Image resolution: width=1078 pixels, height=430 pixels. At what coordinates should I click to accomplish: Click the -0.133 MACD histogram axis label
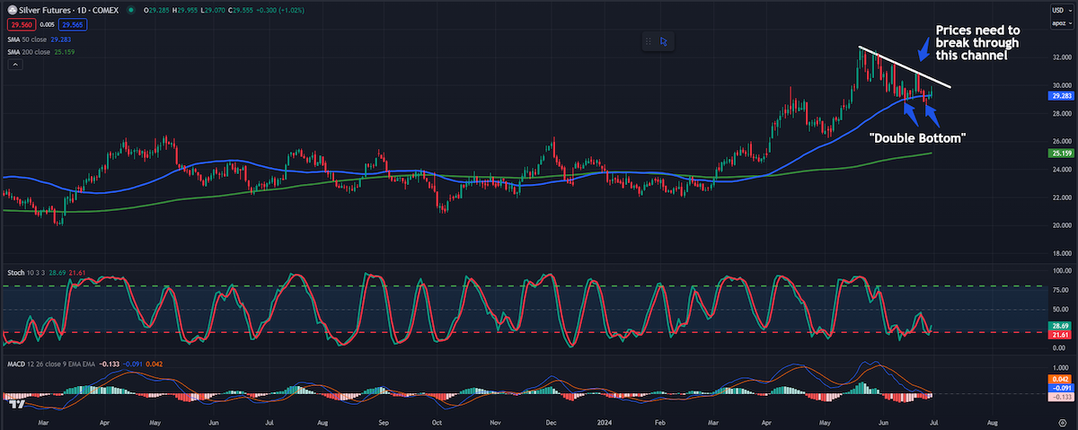point(1062,396)
